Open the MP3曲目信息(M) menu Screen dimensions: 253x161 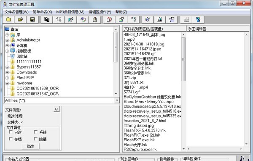tap(70, 12)
